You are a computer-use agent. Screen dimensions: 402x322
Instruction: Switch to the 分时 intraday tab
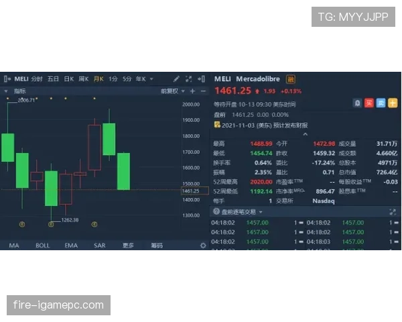tap(37, 79)
